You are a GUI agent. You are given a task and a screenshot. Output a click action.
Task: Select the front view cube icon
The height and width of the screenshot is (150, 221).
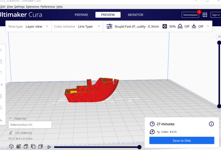pyautogui.click(x=19, y=146)
